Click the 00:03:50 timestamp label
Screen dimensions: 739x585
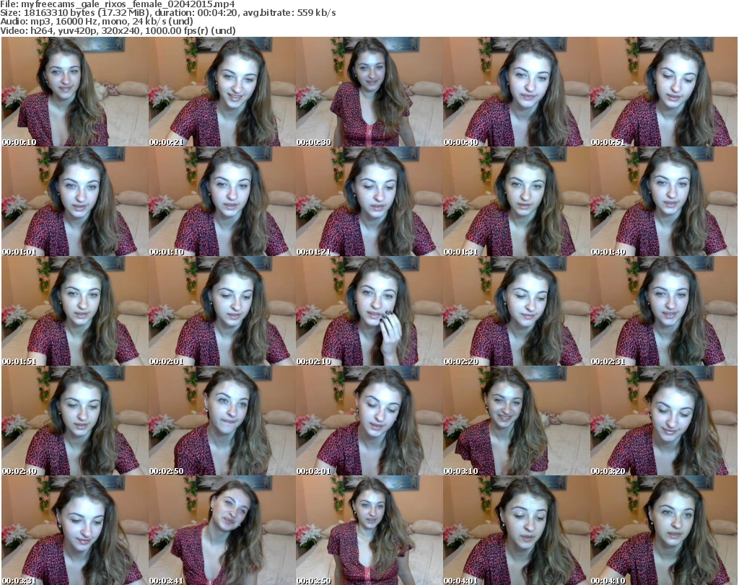(x=312, y=581)
